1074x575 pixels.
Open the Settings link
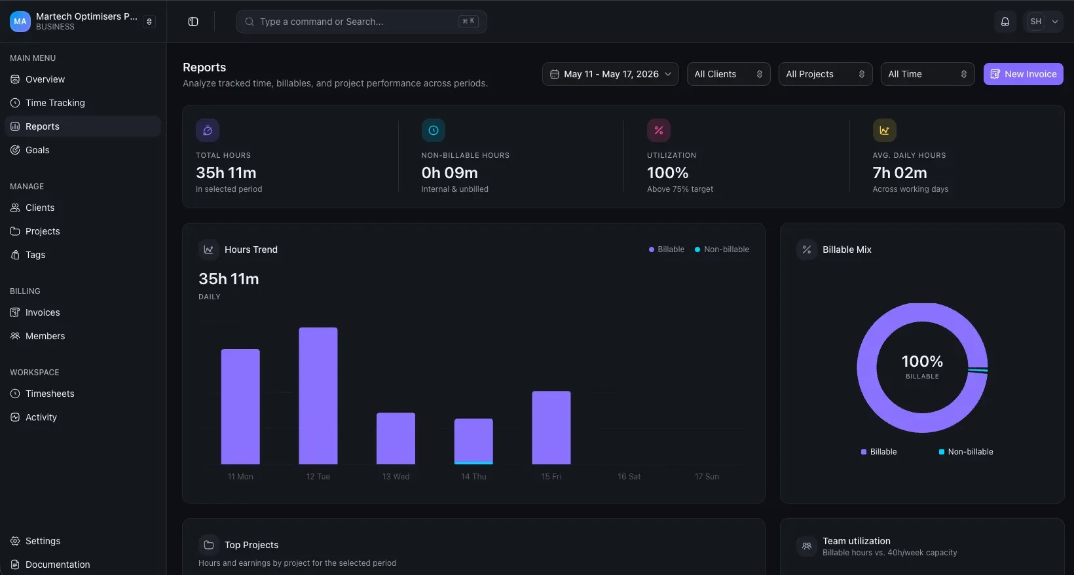pos(83,541)
